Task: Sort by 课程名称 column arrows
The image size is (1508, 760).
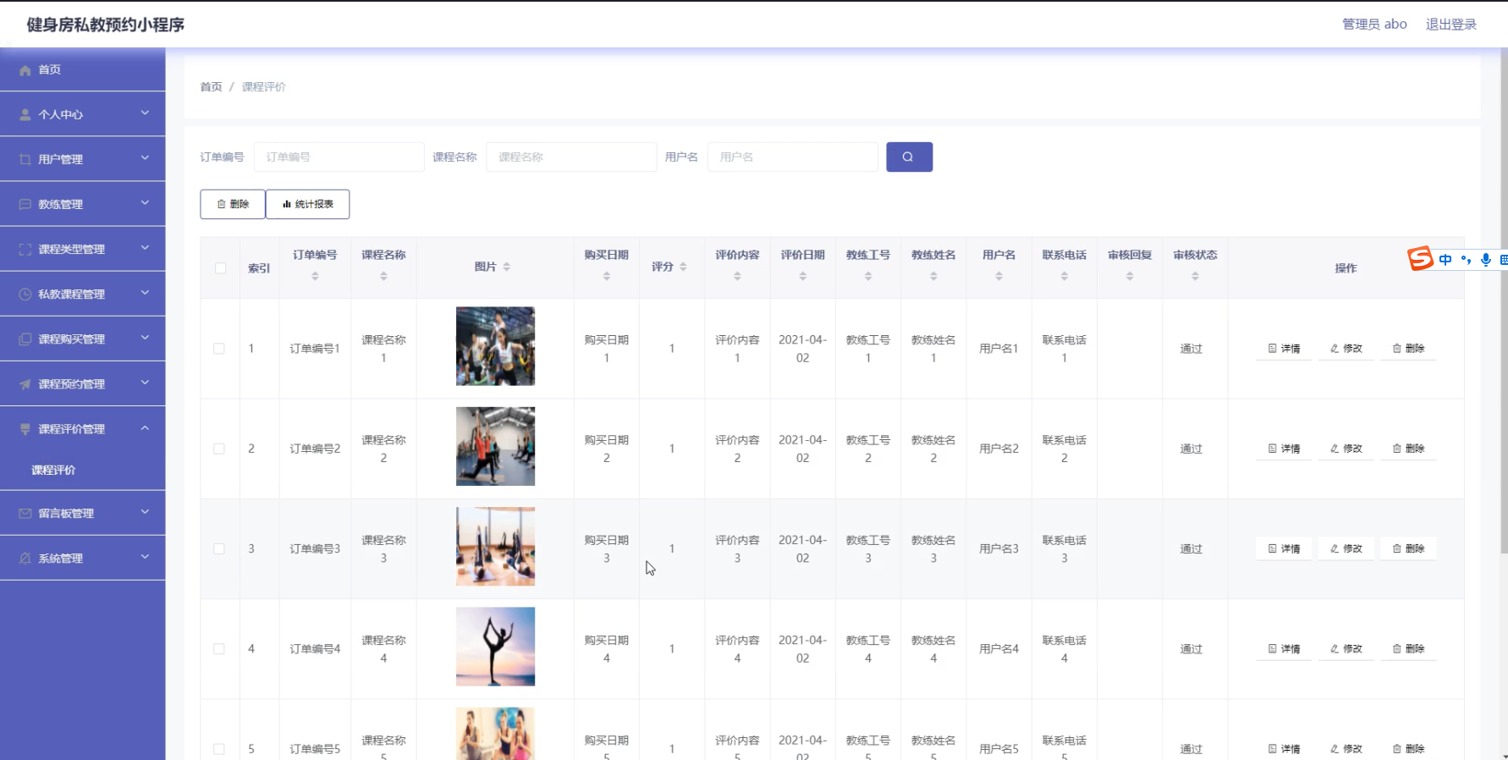Action: click(383, 276)
